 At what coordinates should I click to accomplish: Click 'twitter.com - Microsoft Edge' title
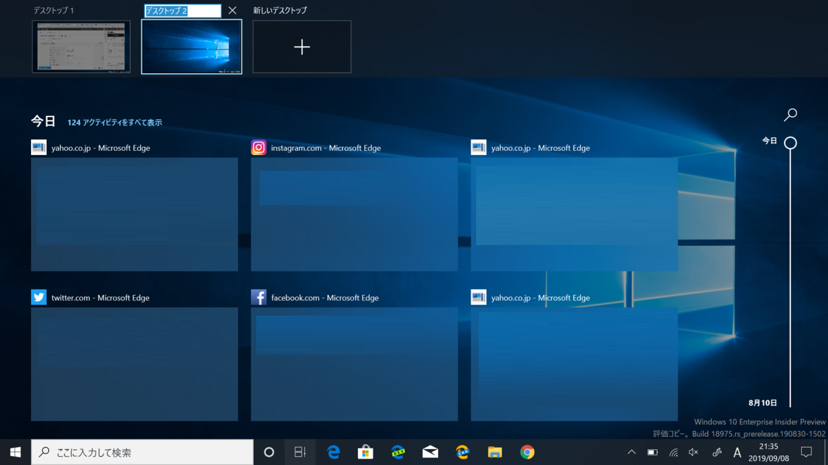coord(100,298)
